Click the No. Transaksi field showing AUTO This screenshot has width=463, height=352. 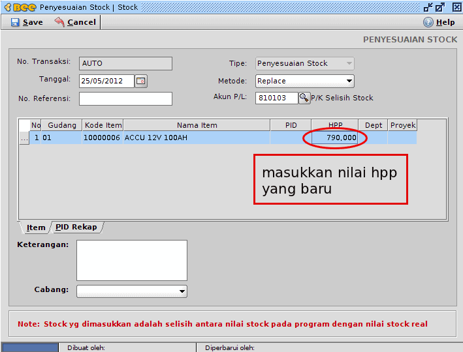(125, 63)
